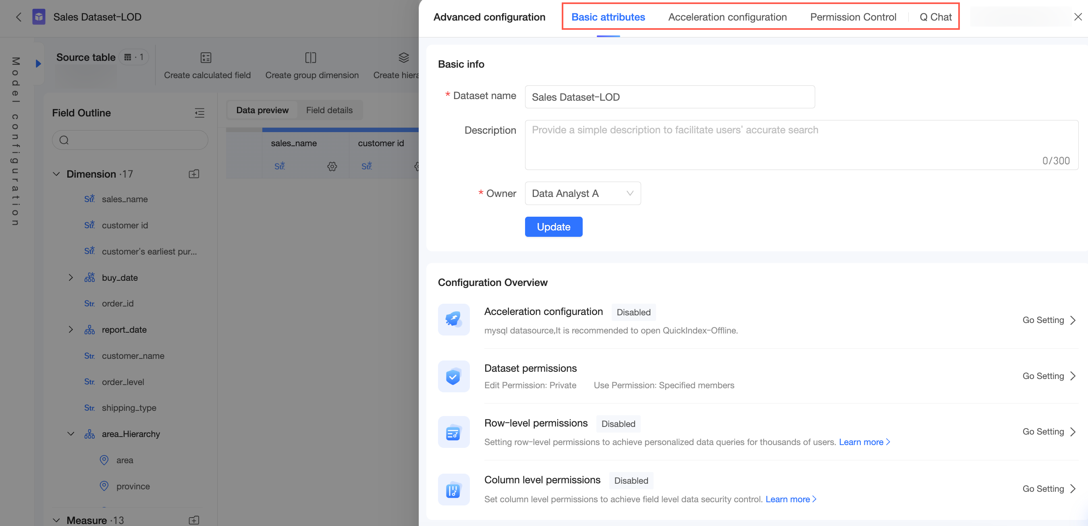Click the back arrow beside Sales Dataset-LOD
The width and height of the screenshot is (1088, 526).
pyautogui.click(x=19, y=17)
